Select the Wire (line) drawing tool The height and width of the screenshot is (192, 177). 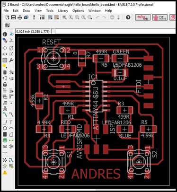pos(5,122)
